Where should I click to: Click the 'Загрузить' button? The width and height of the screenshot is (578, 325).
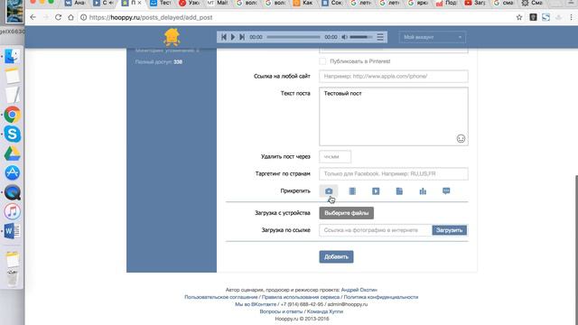click(450, 230)
